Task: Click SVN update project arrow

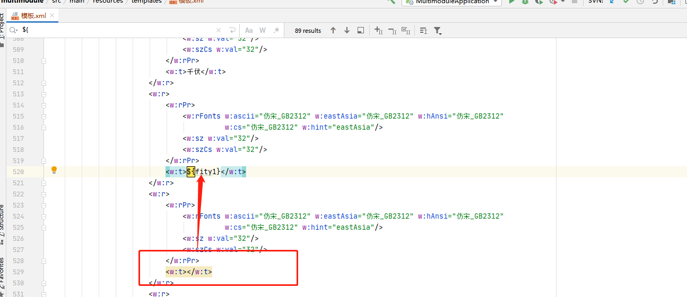Action: [x=612, y=2]
